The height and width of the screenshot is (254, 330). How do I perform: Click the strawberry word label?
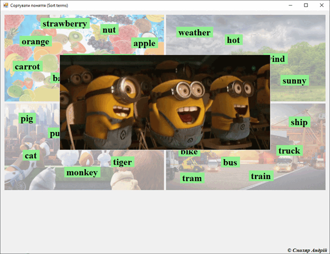65,24
